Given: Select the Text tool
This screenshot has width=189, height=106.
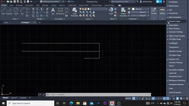Looking at the screenshot, I should [53, 11].
